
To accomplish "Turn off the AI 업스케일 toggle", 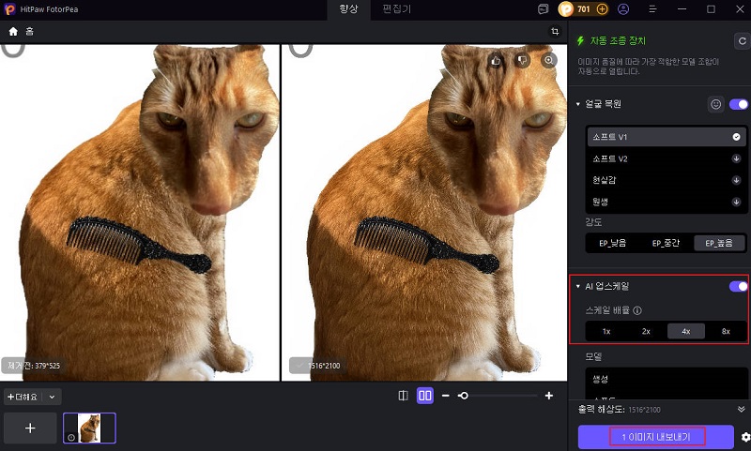I will tap(739, 287).
